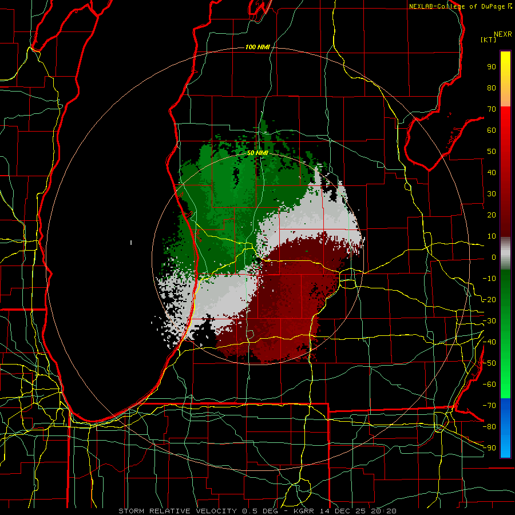Click the 40 value on velocity scale
Screen dimensions: 515x515
(492, 173)
